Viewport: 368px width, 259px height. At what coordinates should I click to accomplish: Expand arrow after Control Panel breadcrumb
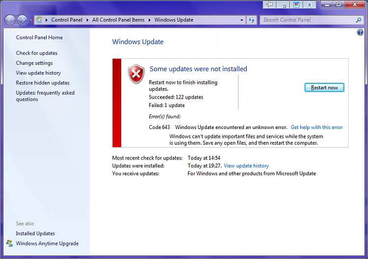click(87, 20)
